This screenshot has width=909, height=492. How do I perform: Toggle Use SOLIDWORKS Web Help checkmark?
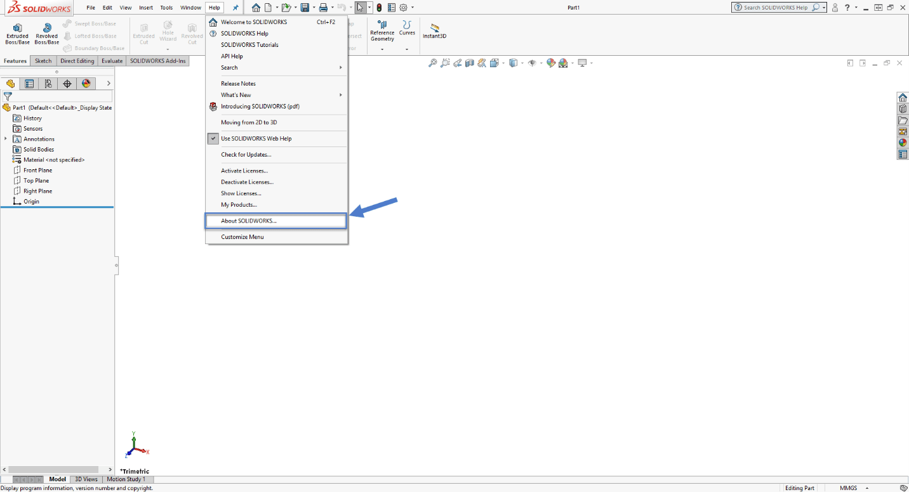click(x=213, y=138)
